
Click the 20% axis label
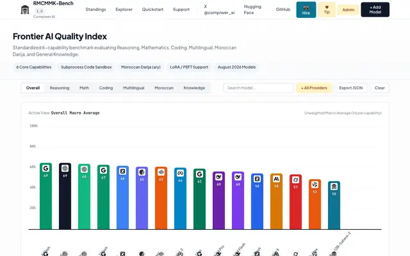tap(33, 207)
